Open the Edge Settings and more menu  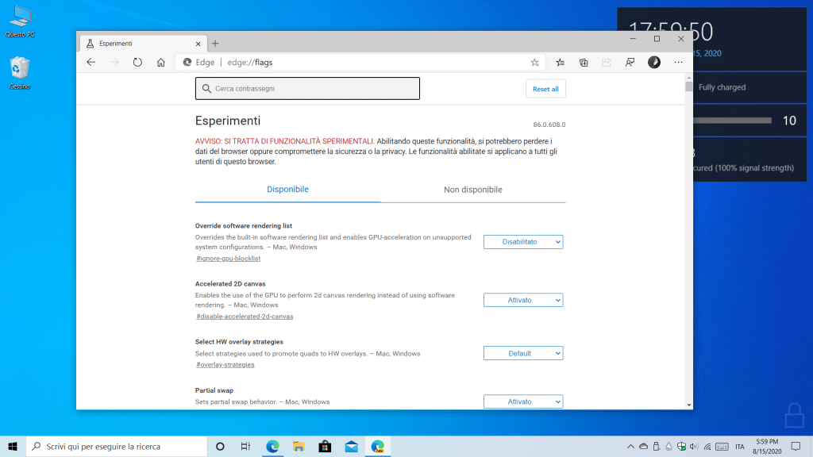[678, 62]
